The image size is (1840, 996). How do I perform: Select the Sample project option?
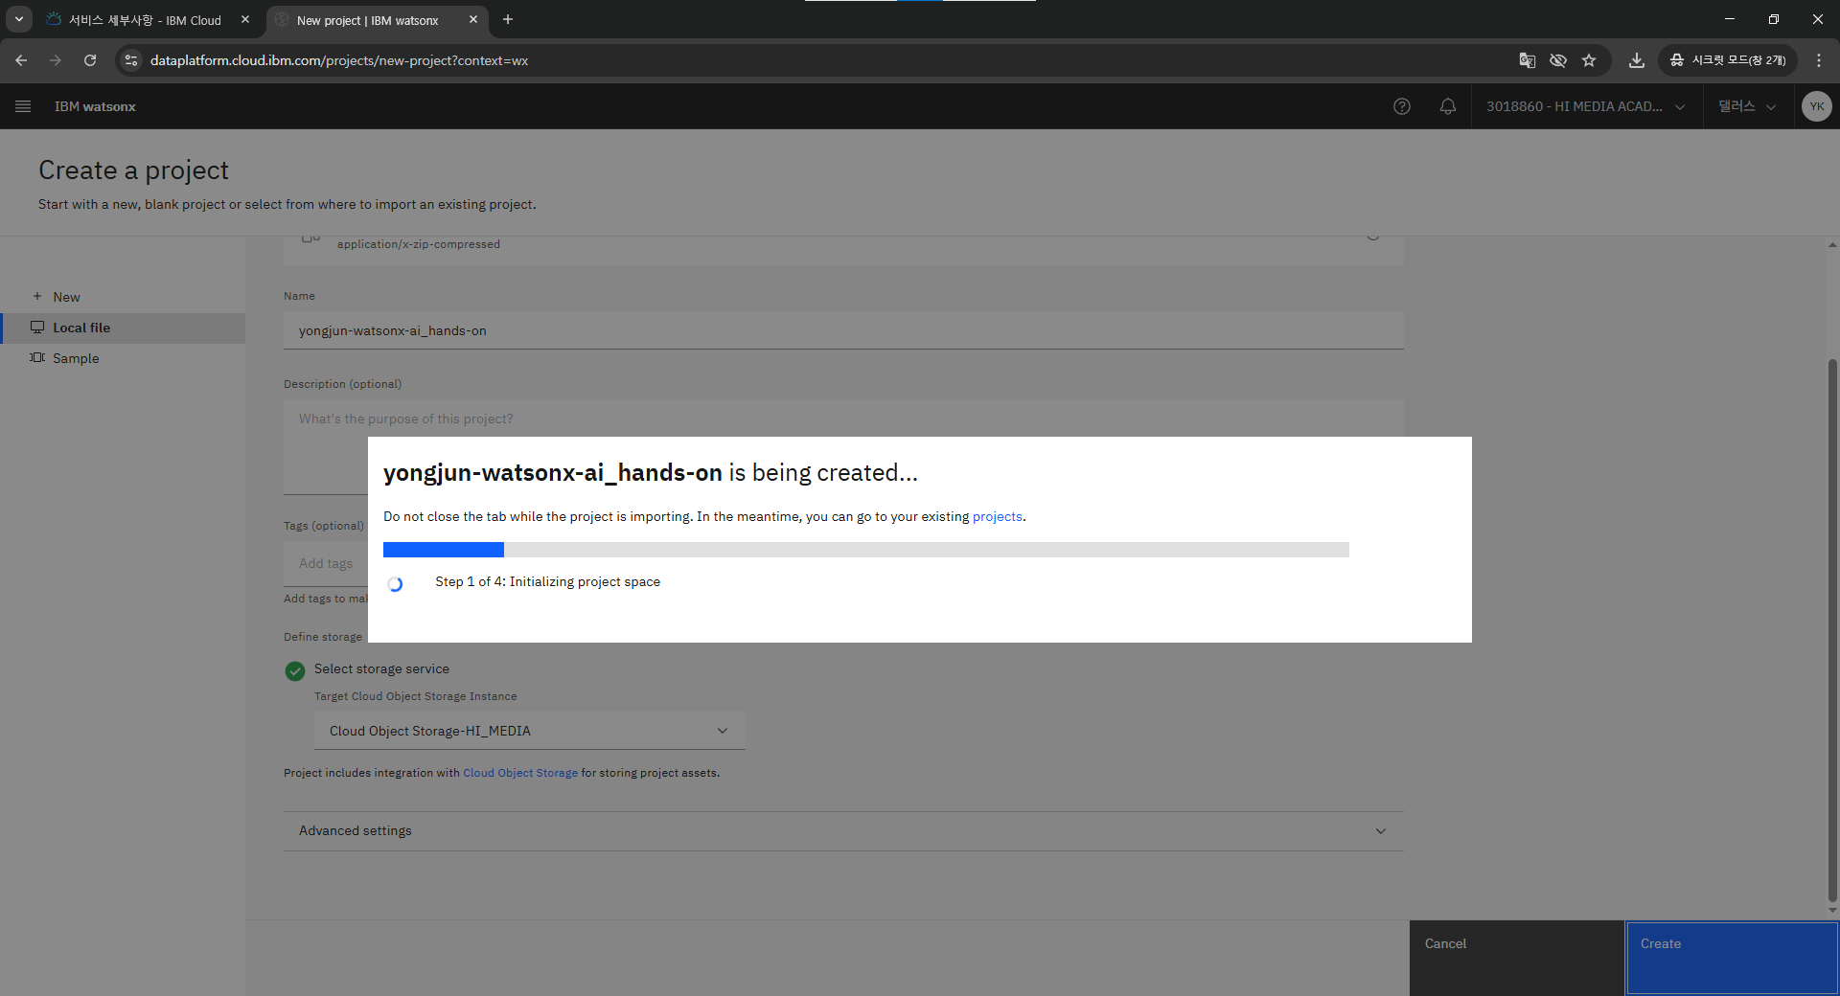click(x=123, y=358)
